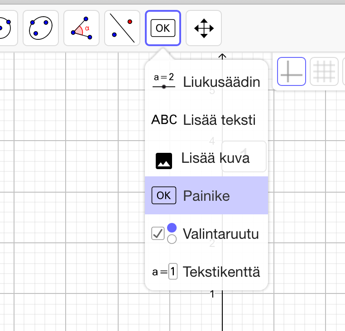
Task: Choose the Reflect about Line tool
Action: tap(122, 28)
